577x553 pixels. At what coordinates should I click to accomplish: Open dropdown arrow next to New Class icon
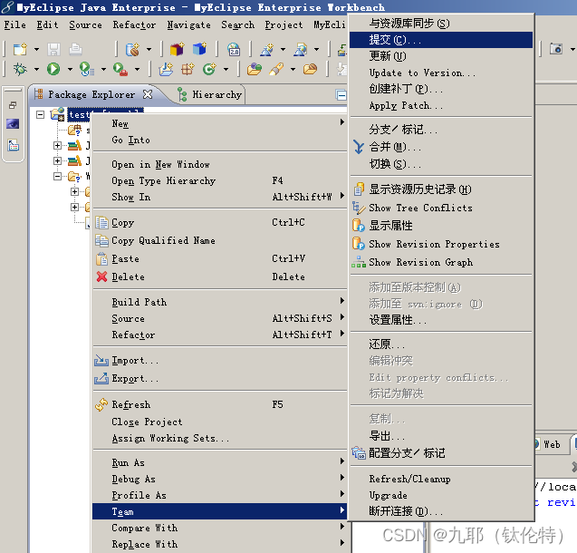pos(226,69)
